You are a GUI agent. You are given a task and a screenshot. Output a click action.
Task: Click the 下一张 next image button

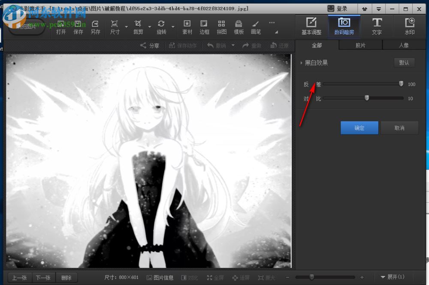(43, 277)
